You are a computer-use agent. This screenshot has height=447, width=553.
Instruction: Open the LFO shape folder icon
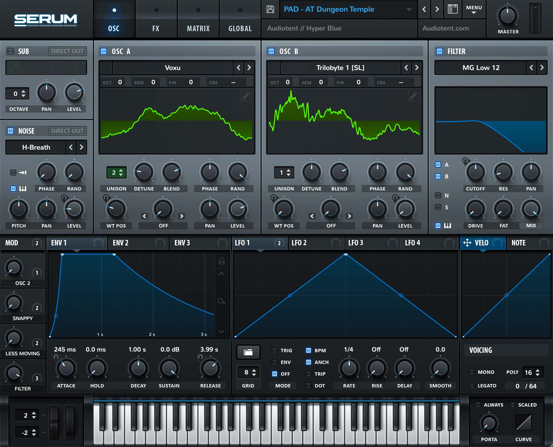click(x=248, y=352)
